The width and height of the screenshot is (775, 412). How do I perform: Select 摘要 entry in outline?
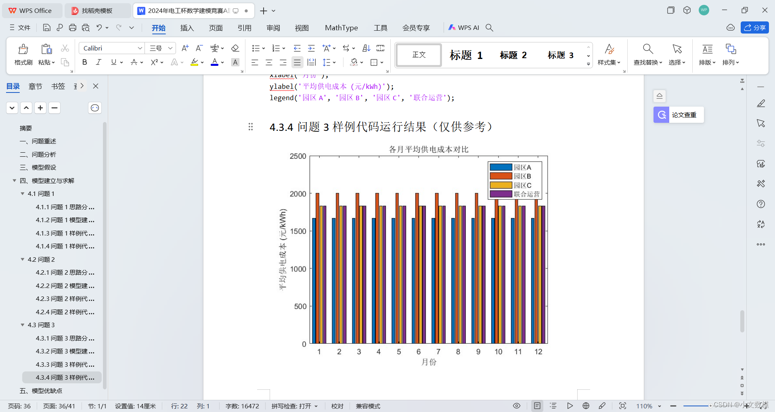[x=26, y=128]
